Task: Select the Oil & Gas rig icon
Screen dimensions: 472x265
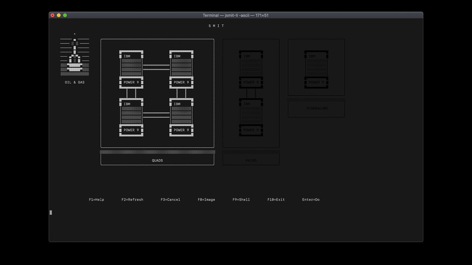Action: (x=74, y=54)
